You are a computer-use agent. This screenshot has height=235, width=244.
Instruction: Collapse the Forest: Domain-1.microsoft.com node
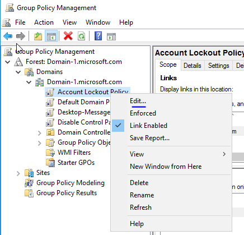click(x=8, y=62)
